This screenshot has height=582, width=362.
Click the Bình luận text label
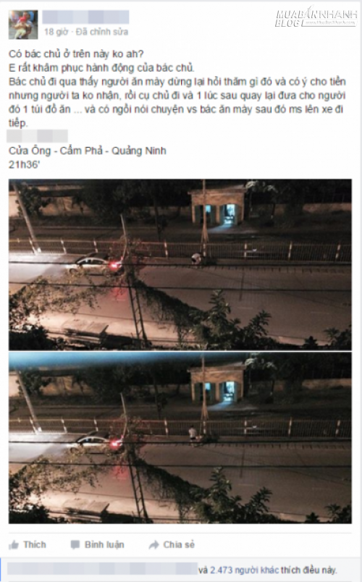point(104,544)
